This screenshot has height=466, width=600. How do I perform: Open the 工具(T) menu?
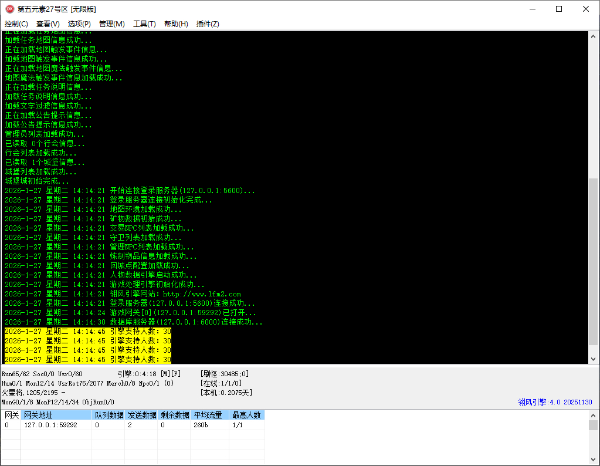coord(144,24)
